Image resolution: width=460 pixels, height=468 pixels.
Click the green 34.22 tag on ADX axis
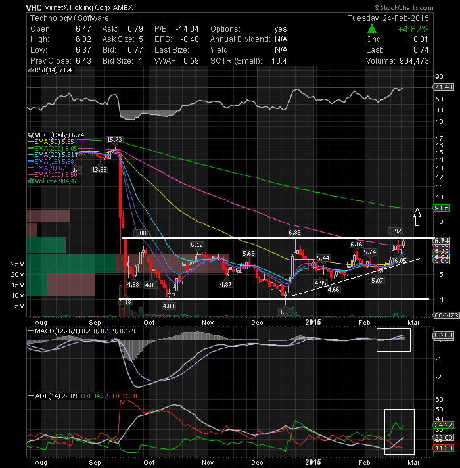444,425
